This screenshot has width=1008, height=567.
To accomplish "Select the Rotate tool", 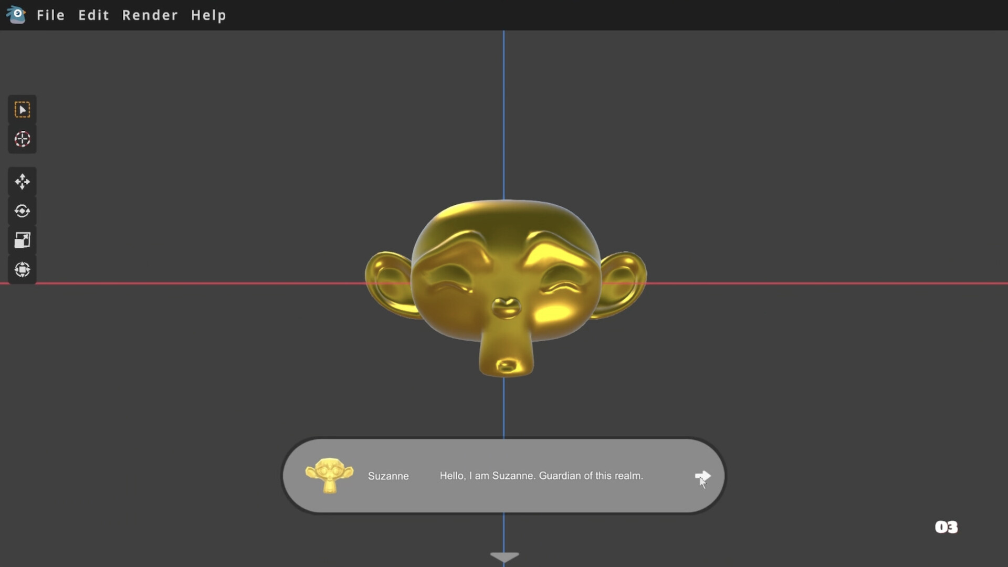I will 22,211.
